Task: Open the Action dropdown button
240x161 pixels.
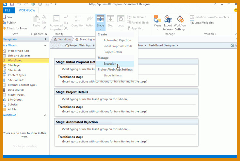Action: coord(90,23)
